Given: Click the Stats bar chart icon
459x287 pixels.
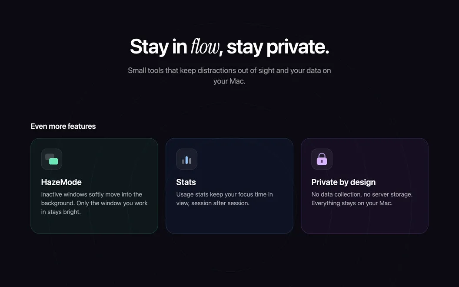Looking at the screenshot, I should 187,159.
